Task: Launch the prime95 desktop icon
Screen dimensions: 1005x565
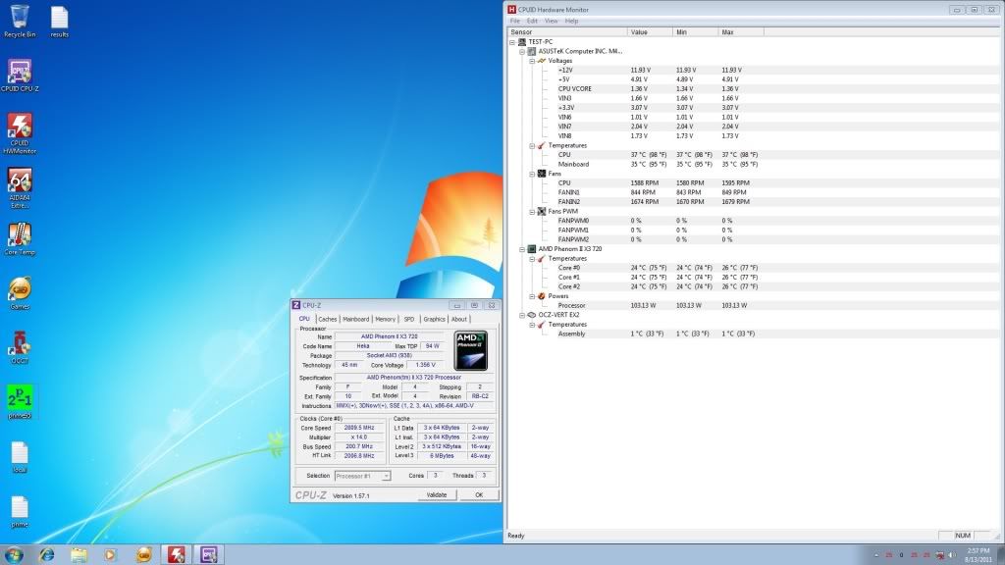Action: (20, 401)
